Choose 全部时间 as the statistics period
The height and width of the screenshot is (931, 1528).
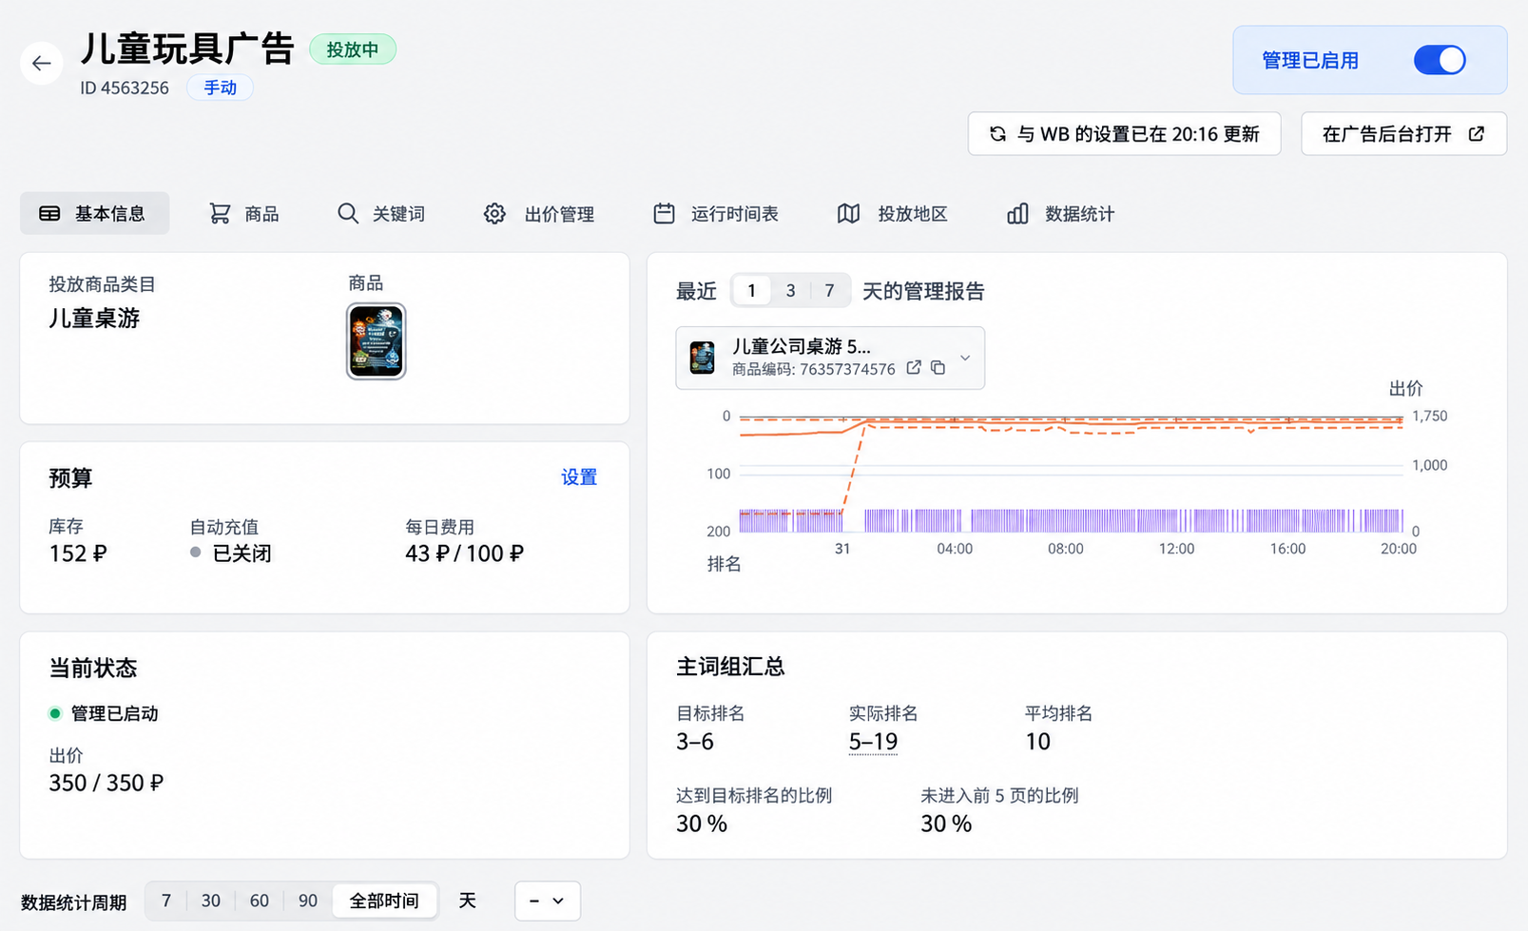pyautogui.click(x=384, y=901)
